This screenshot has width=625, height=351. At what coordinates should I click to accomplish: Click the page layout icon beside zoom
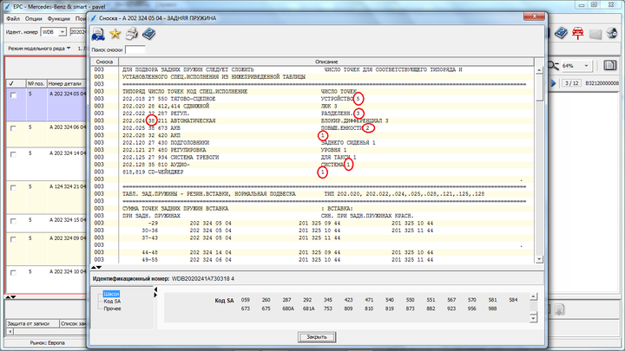(x=609, y=65)
